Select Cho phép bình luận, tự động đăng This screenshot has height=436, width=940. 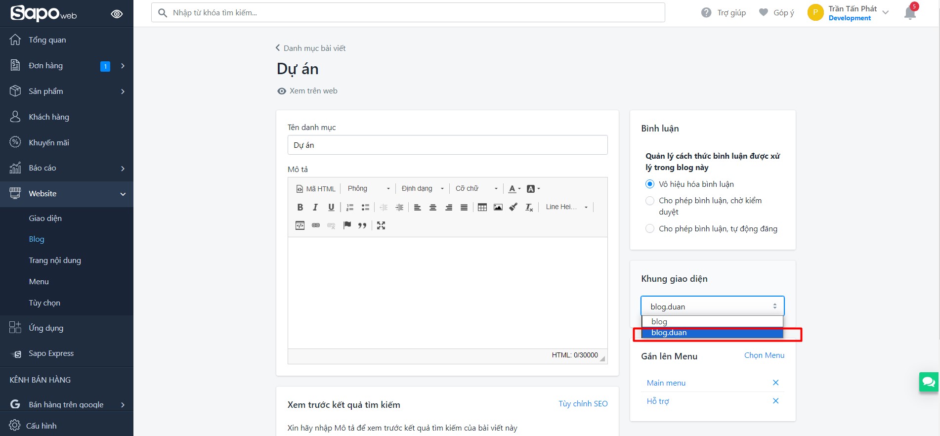pyautogui.click(x=650, y=228)
